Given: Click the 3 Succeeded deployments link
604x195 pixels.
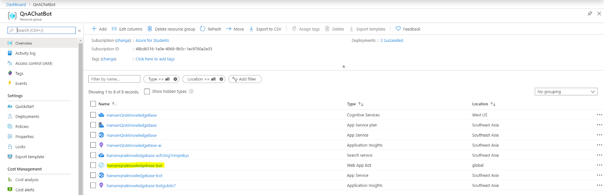Looking at the screenshot, I should pyautogui.click(x=391, y=40).
